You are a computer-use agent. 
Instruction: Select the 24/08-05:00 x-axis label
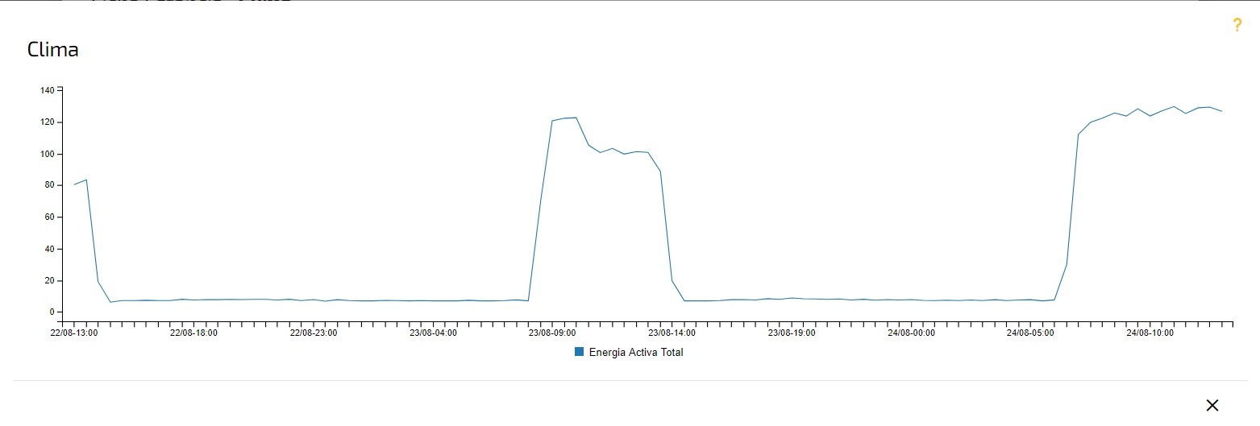click(1030, 333)
